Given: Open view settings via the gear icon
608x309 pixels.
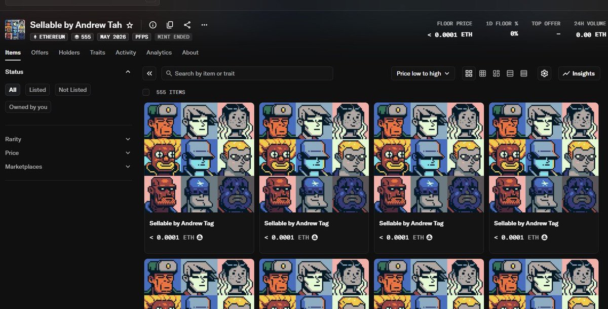Looking at the screenshot, I should coord(544,73).
